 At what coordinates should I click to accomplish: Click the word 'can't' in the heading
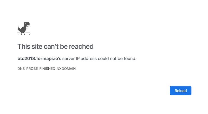(51, 47)
